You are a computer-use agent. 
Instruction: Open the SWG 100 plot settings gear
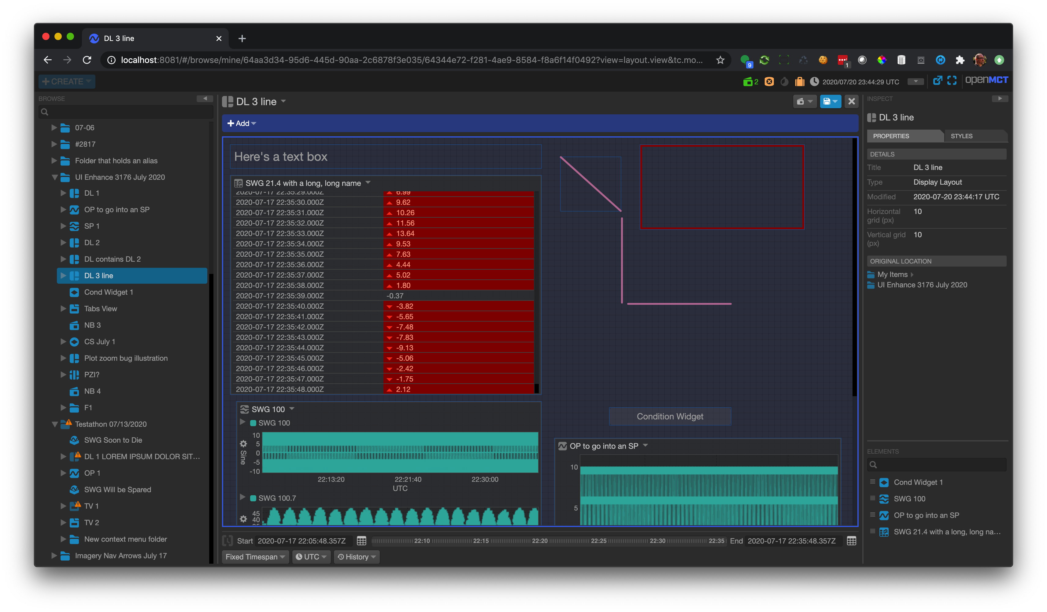tap(243, 444)
